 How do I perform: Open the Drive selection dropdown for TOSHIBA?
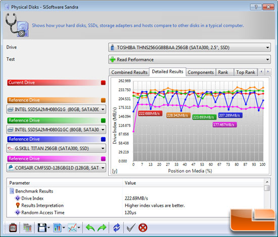tap(190, 47)
